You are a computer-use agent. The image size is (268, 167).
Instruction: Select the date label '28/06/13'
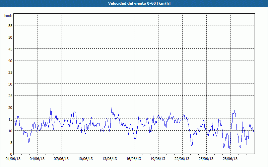pyautogui.click(x=230, y=159)
